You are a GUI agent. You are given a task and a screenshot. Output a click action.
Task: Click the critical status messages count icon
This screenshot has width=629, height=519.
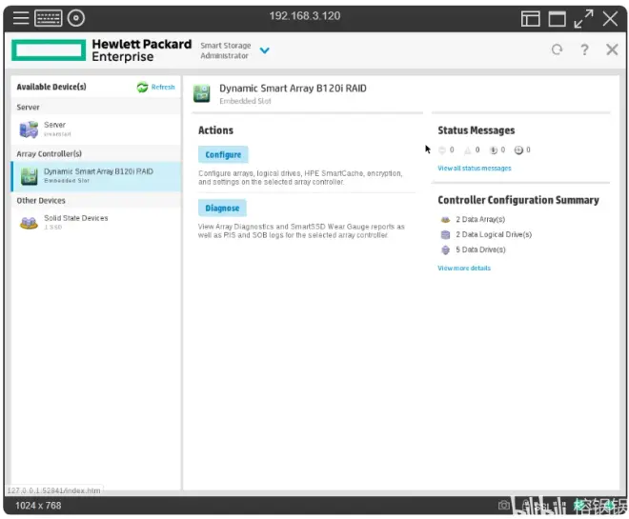click(442, 150)
